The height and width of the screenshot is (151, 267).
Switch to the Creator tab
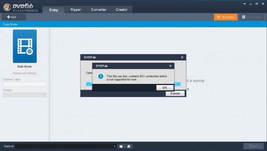121,10
